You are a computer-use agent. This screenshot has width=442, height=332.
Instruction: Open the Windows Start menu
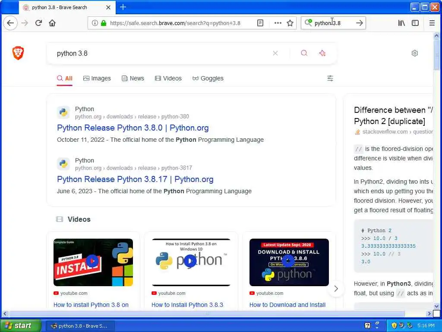(20, 326)
